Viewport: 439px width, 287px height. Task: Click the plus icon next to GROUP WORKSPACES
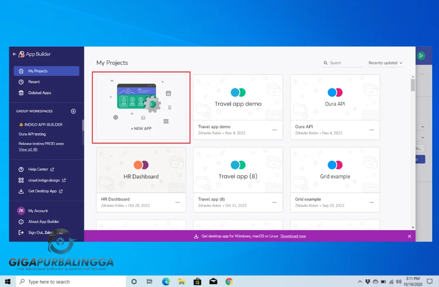point(73,111)
